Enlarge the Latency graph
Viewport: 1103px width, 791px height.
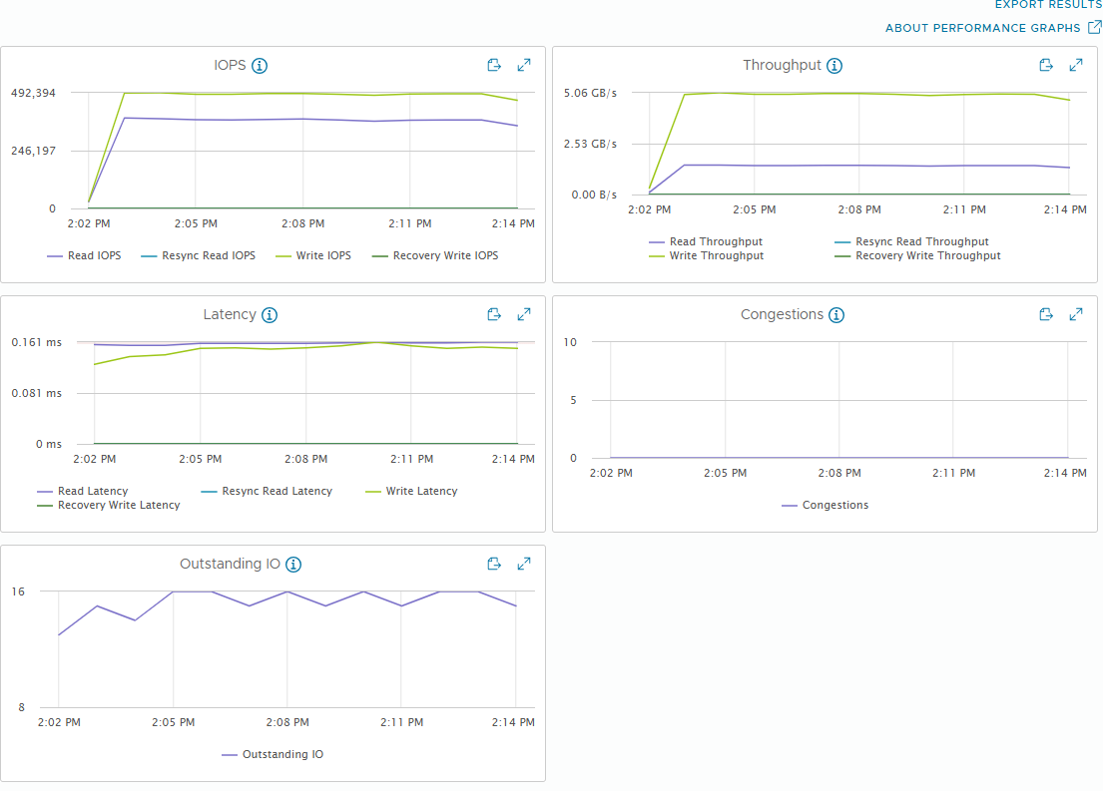pyautogui.click(x=524, y=315)
